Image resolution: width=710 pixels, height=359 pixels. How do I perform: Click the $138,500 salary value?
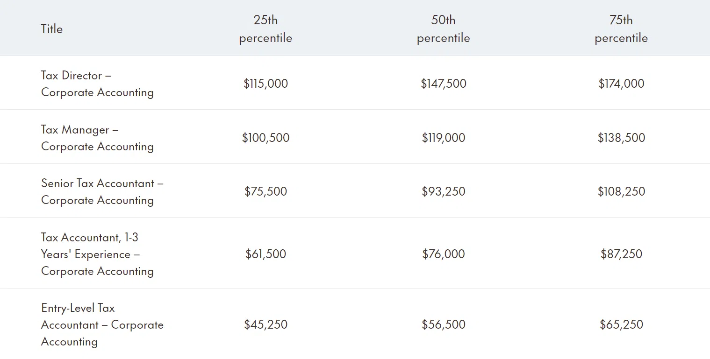pos(621,138)
